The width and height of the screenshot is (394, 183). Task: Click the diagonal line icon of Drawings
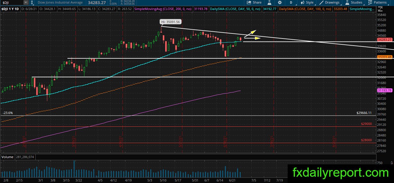coord(321,2)
